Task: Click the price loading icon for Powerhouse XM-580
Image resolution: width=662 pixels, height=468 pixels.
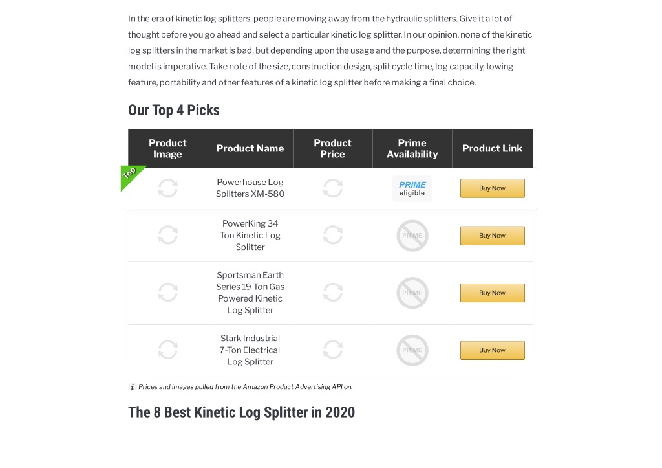Action: (x=333, y=188)
